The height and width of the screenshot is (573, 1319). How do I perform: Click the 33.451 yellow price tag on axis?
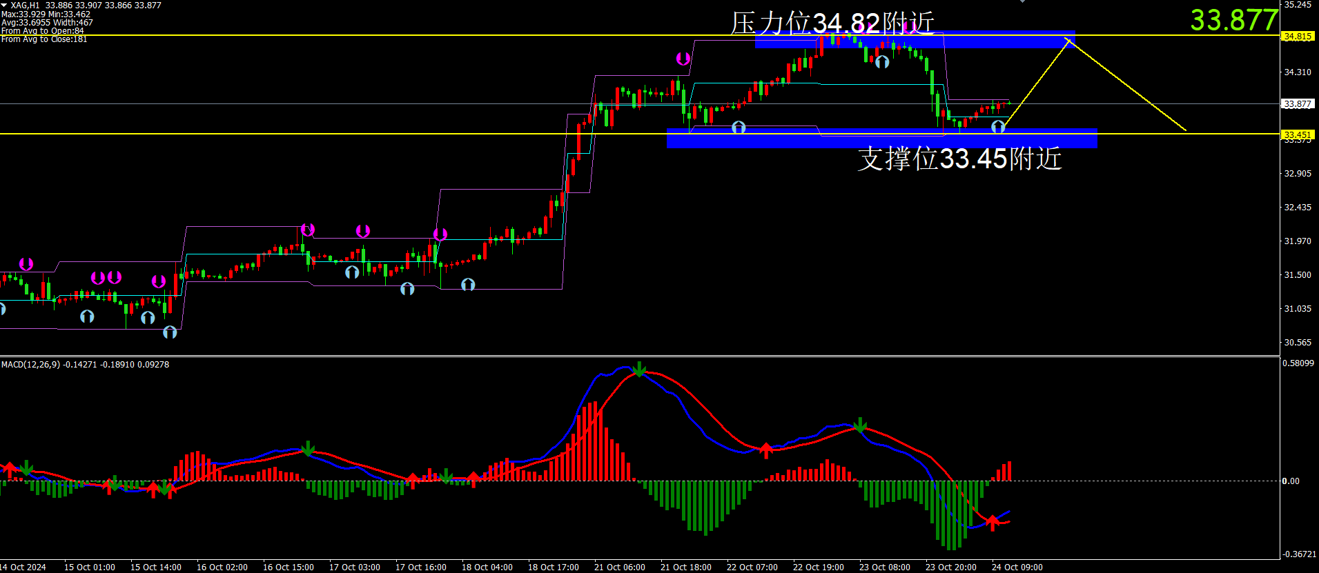1298,134
